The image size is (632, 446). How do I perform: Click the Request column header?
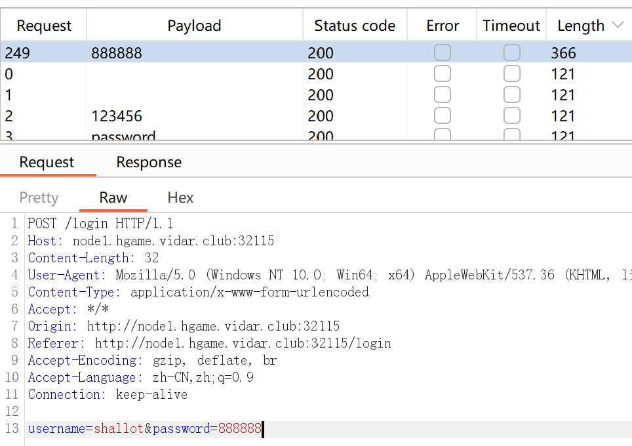point(44,26)
